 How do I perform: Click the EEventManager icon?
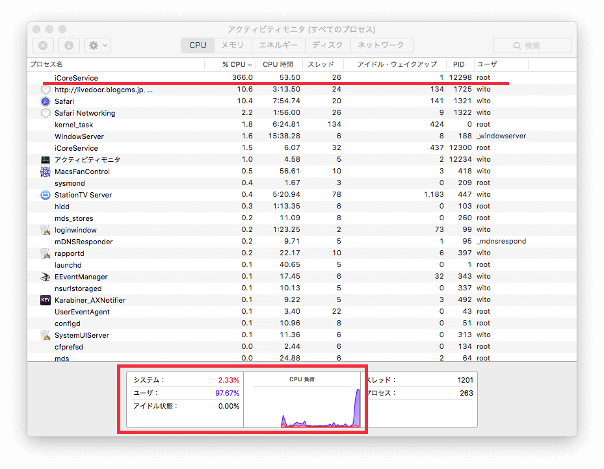coord(46,277)
